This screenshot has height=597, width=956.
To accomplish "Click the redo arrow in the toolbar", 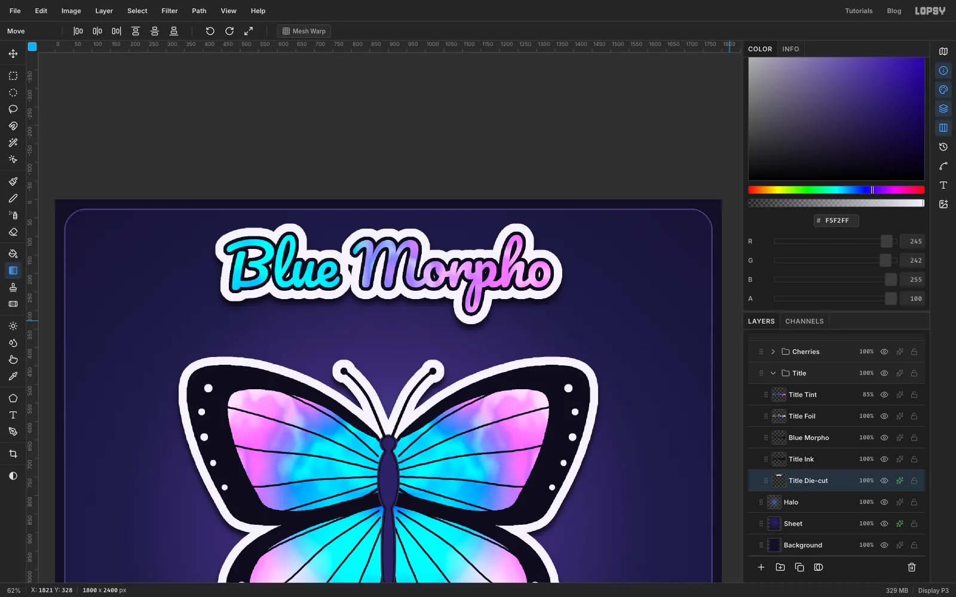I will tap(229, 31).
